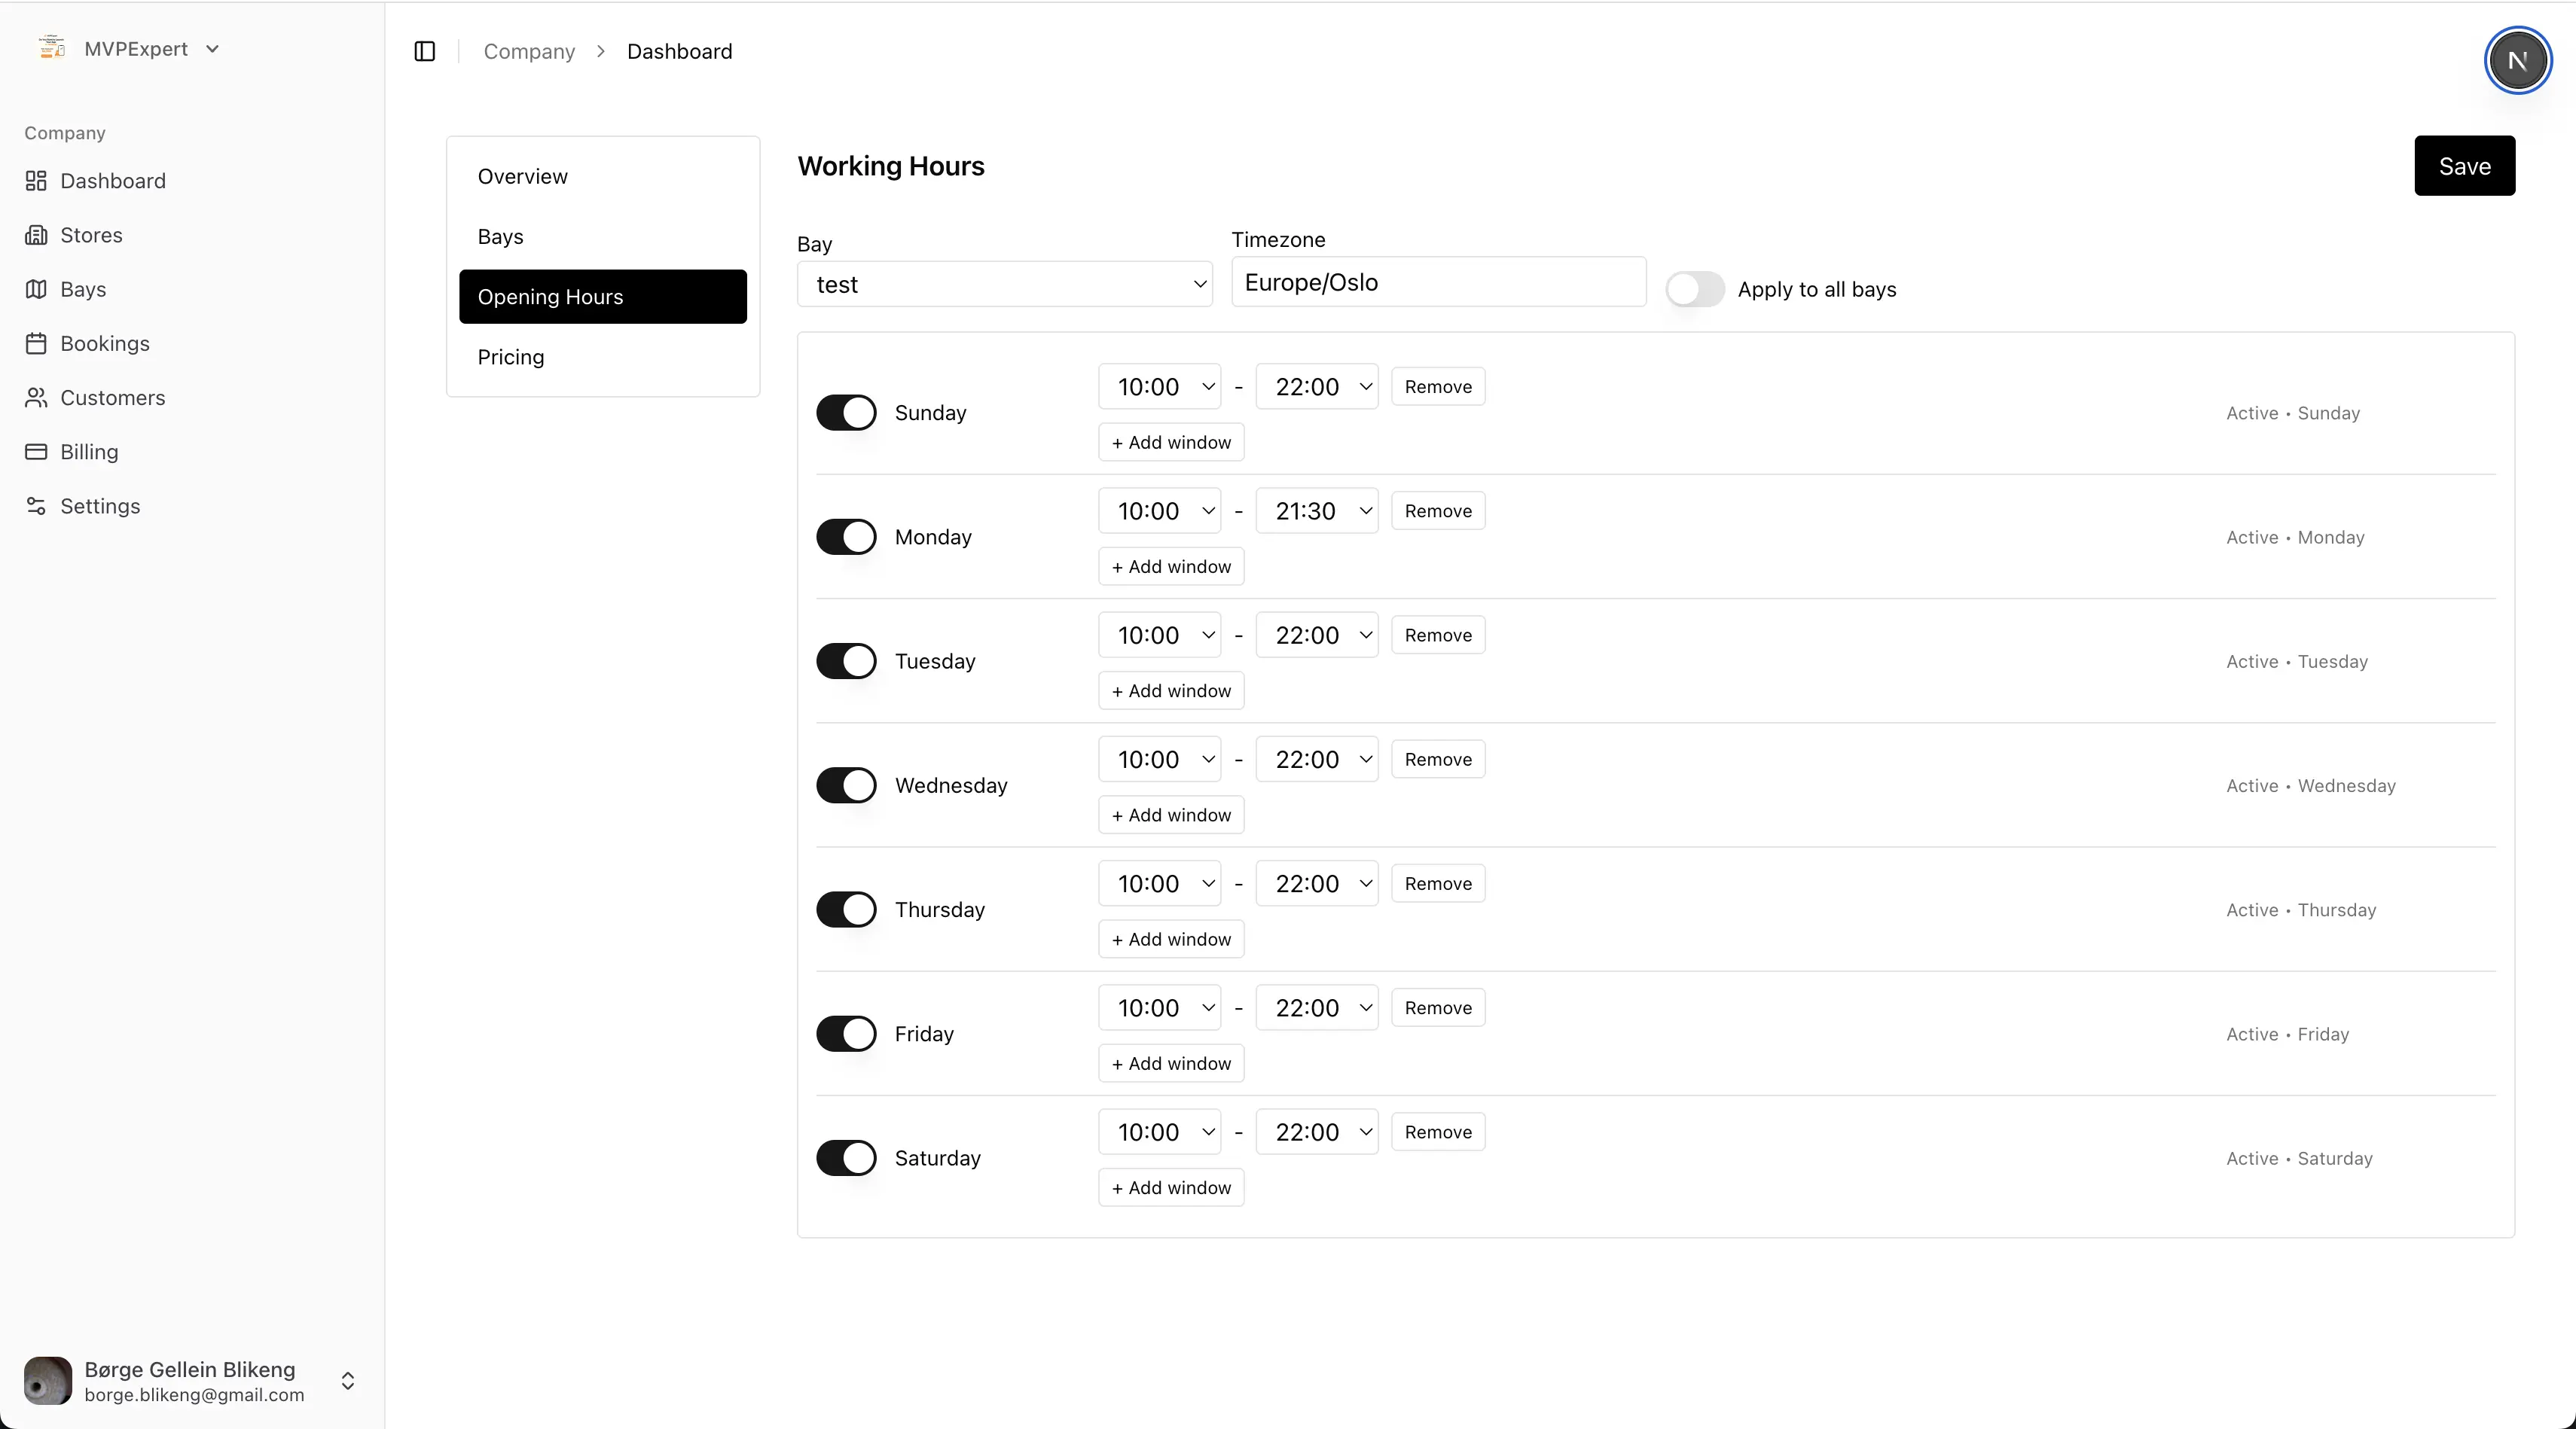The image size is (2576, 1429).
Task: Open the Overview tab
Action: [522, 177]
